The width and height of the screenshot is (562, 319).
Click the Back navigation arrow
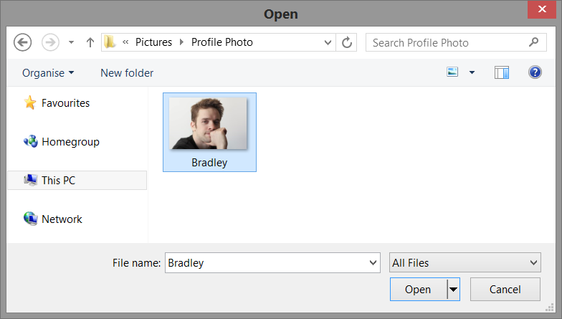coord(23,42)
